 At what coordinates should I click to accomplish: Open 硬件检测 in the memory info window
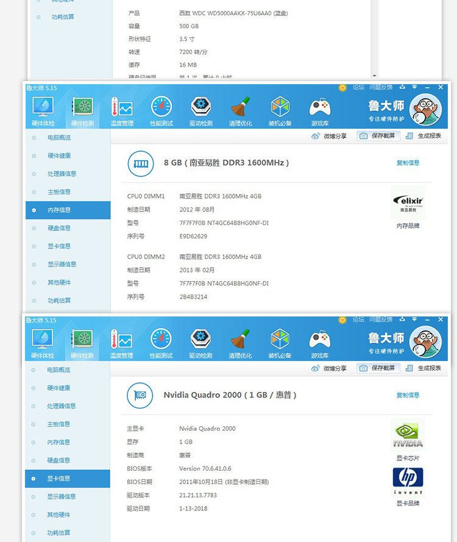82,112
